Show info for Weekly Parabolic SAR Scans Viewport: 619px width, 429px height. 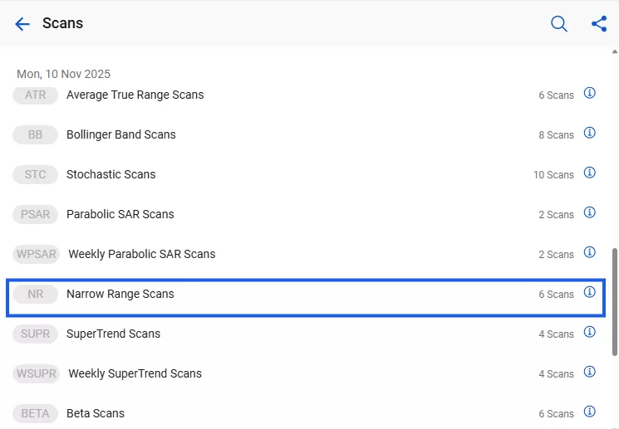[x=590, y=252]
